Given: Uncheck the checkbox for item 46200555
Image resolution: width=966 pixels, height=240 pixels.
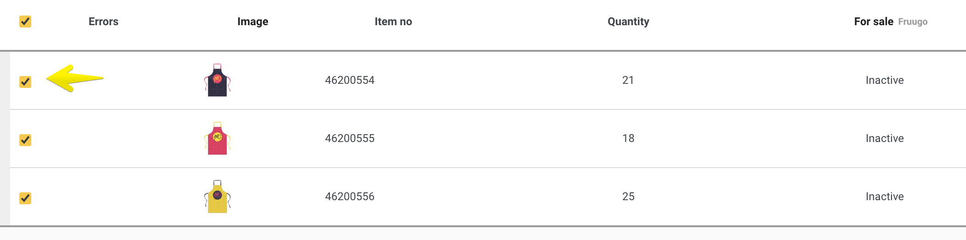Looking at the screenshot, I should click(25, 140).
